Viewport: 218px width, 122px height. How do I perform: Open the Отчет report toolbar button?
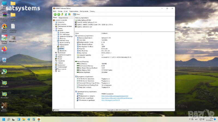tap(77, 14)
